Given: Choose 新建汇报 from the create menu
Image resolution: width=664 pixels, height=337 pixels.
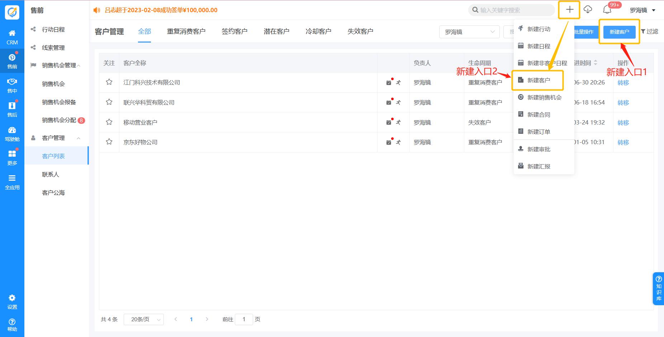Looking at the screenshot, I should (x=544, y=166).
